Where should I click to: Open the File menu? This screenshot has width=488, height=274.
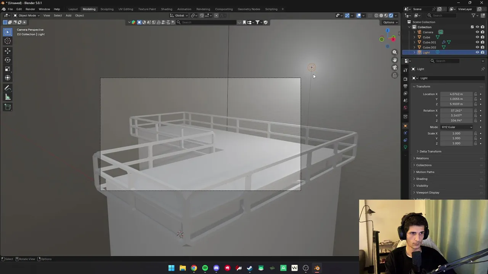tap(10, 9)
